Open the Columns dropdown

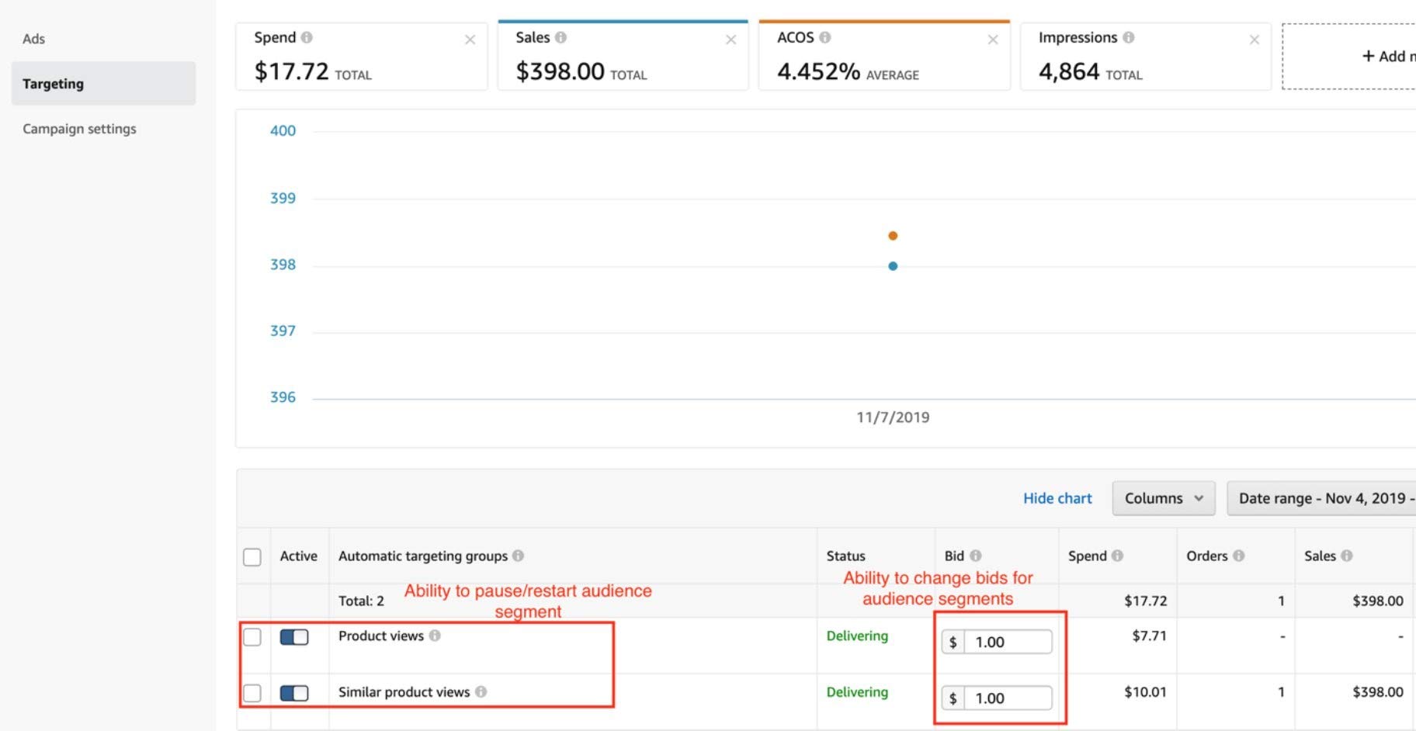point(1163,498)
